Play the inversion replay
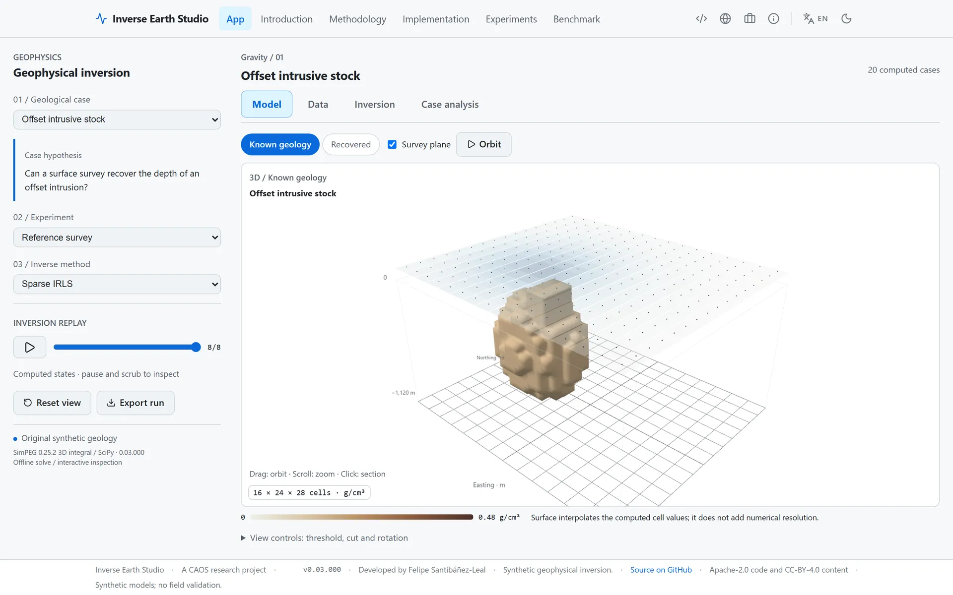953x595 pixels. pyautogui.click(x=30, y=347)
